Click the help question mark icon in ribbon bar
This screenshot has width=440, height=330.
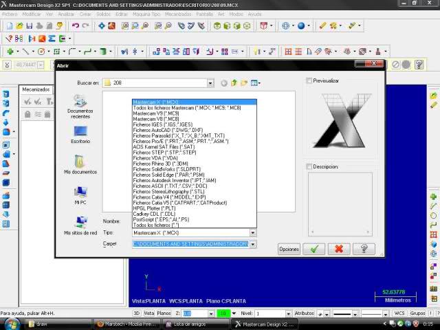(x=419, y=65)
